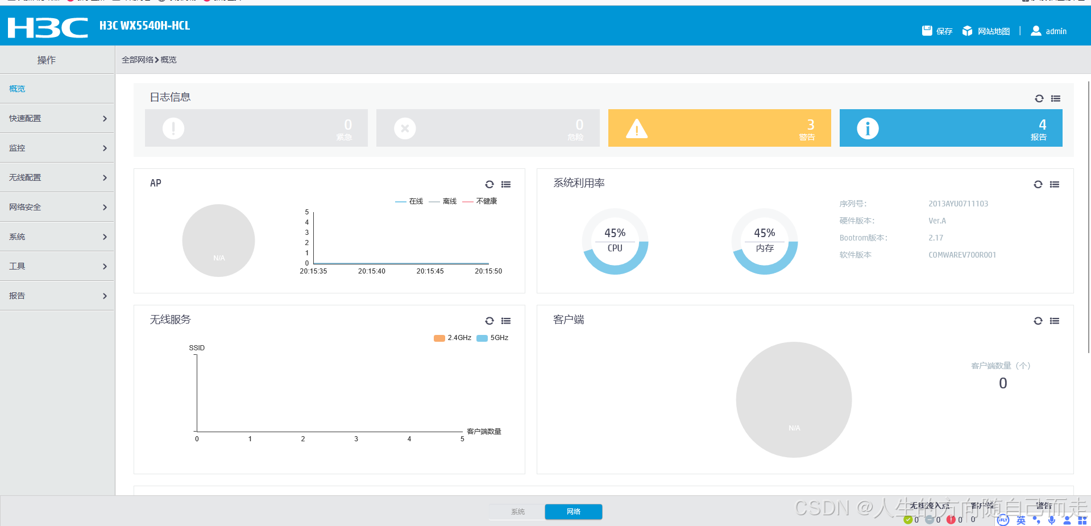
Task: Click the 警告 status bar label
Action: pyautogui.click(x=1044, y=506)
